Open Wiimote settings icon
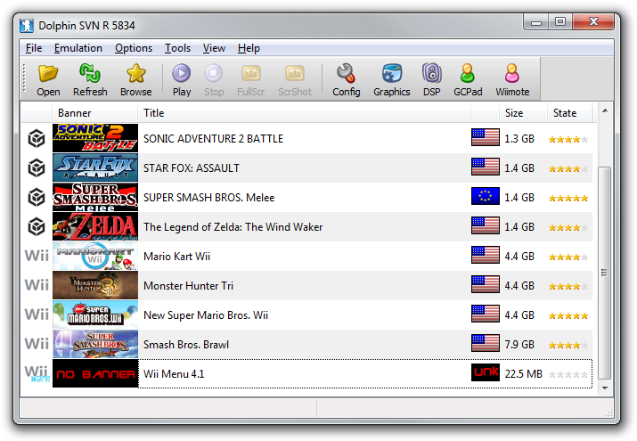This screenshot has height=441, width=637. [511, 74]
